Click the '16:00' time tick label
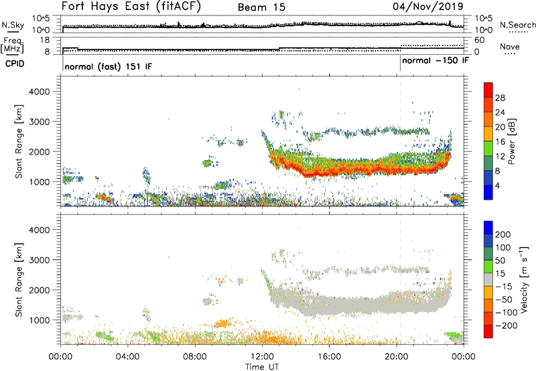The width and height of the screenshot is (536, 371). tap(329, 357)
